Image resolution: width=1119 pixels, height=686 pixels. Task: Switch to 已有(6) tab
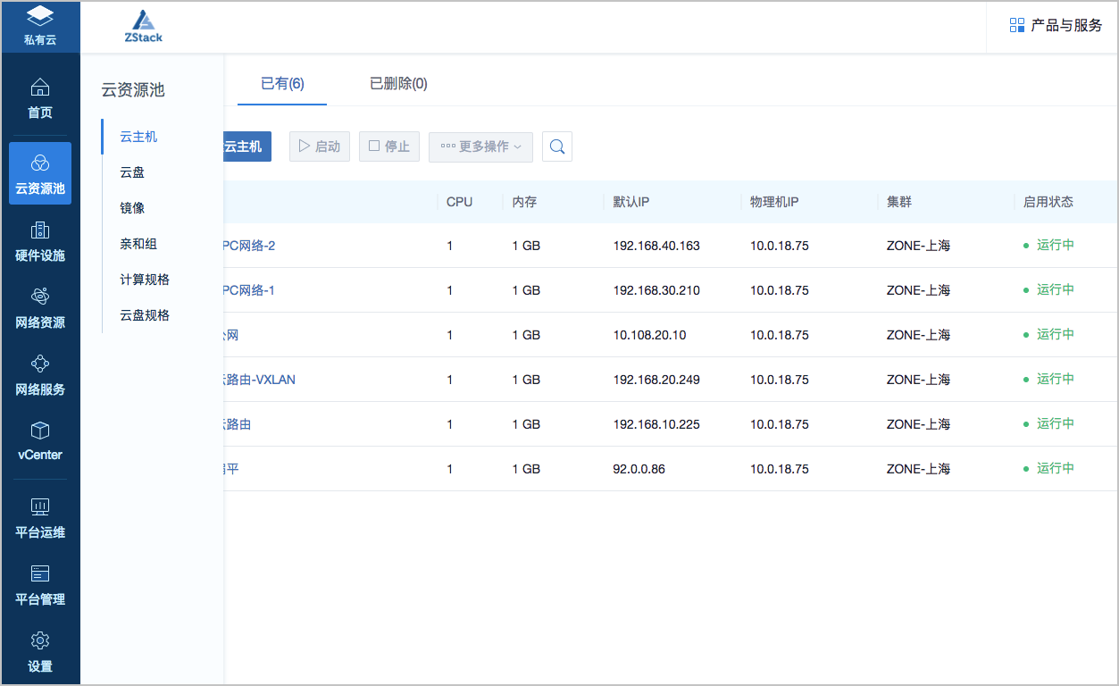[282, 83]
